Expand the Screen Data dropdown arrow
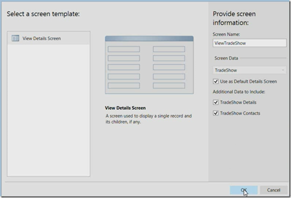 click(283, 70)
